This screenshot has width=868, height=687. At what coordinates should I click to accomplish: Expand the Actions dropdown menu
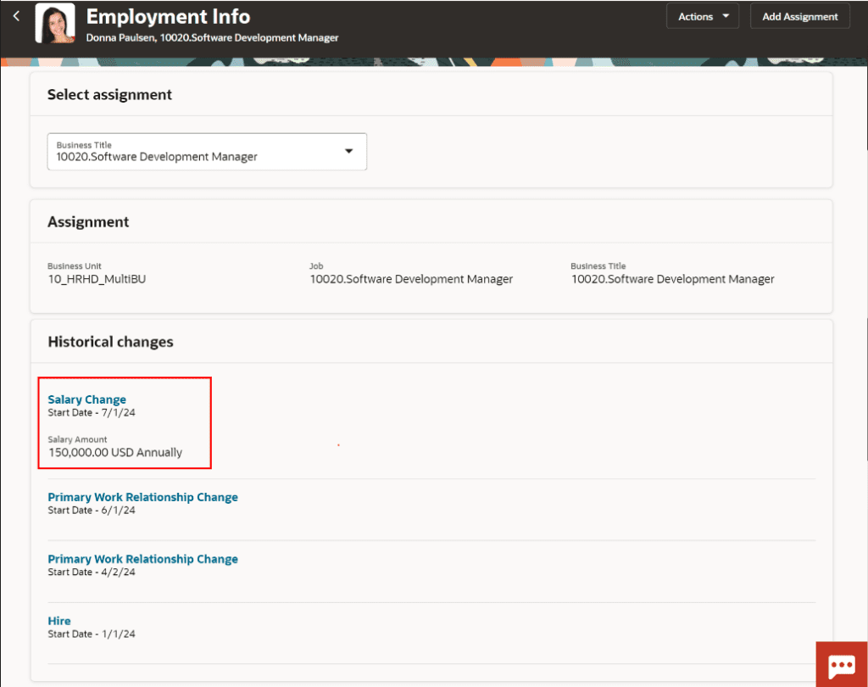pos(702,17)
